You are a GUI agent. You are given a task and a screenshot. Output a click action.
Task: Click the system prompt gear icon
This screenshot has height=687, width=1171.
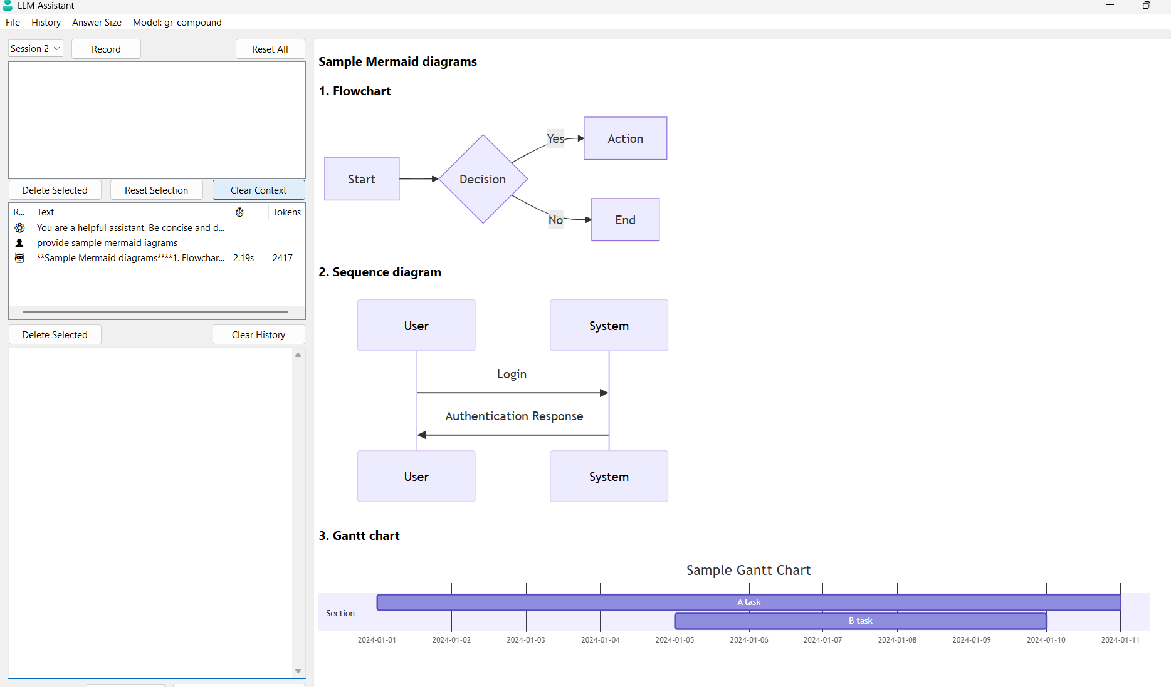[x=19, y=228]
